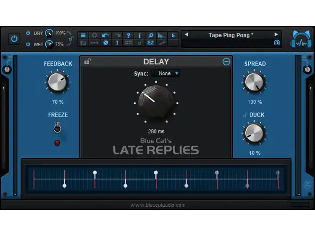Image resolution: width=315 pixels, height=236 pixels.
Task: Click the exclamation mark icon
Action: point(117,42)
